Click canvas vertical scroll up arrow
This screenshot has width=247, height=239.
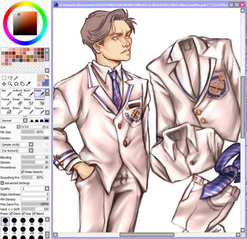[243, 11]
